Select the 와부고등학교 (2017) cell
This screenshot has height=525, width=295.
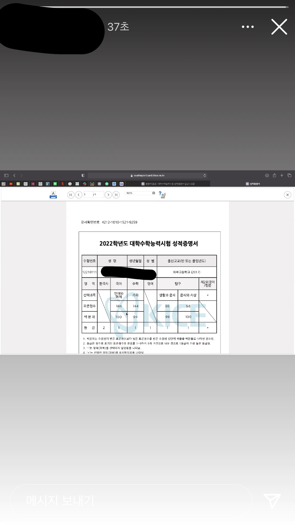point(186,272)
